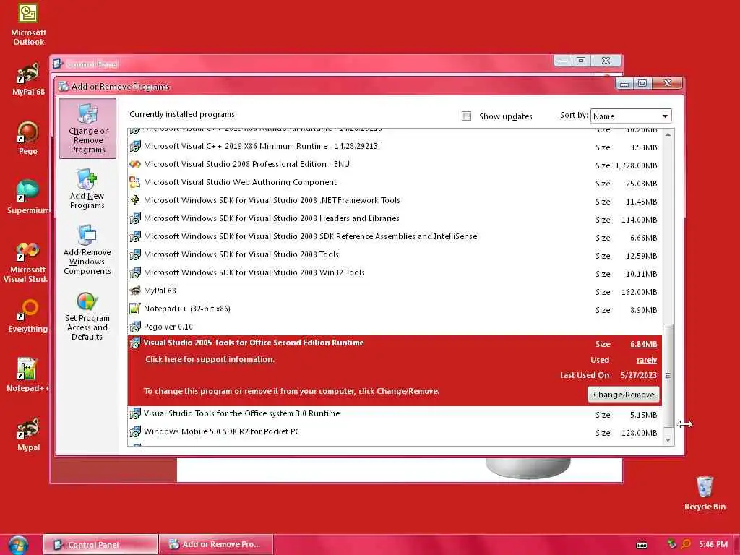Open the Sort by Name dropdown

630,116
